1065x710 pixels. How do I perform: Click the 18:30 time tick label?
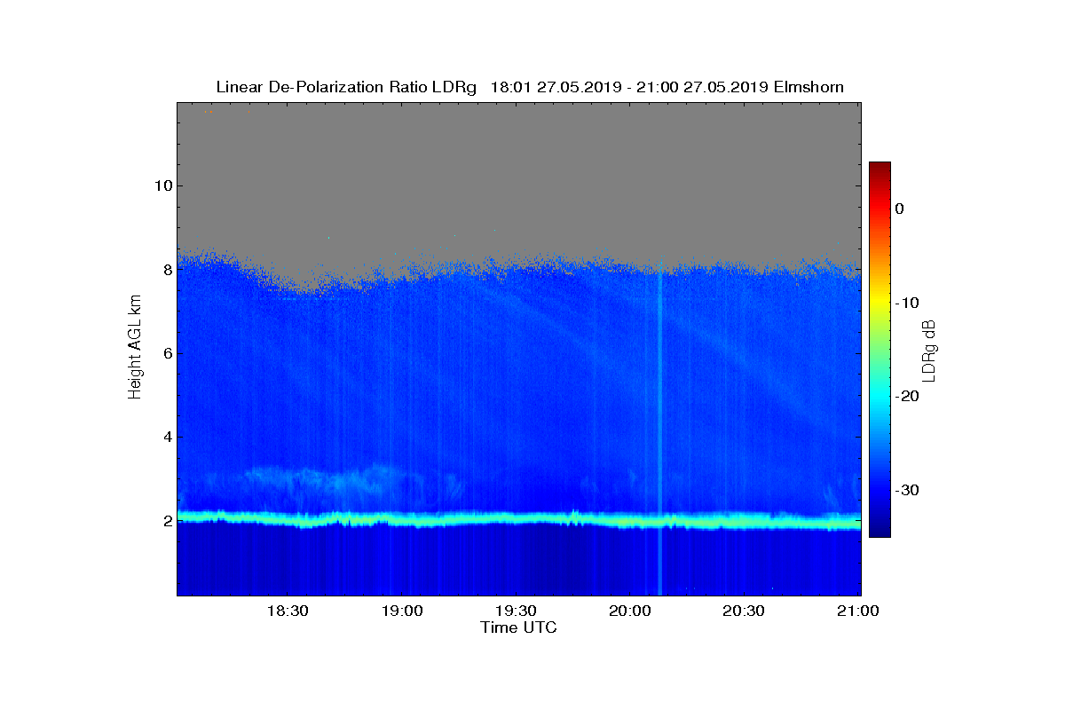(287, 611)
